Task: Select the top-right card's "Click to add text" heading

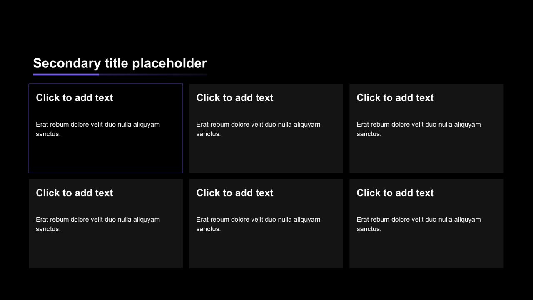Action: [395, 98]
